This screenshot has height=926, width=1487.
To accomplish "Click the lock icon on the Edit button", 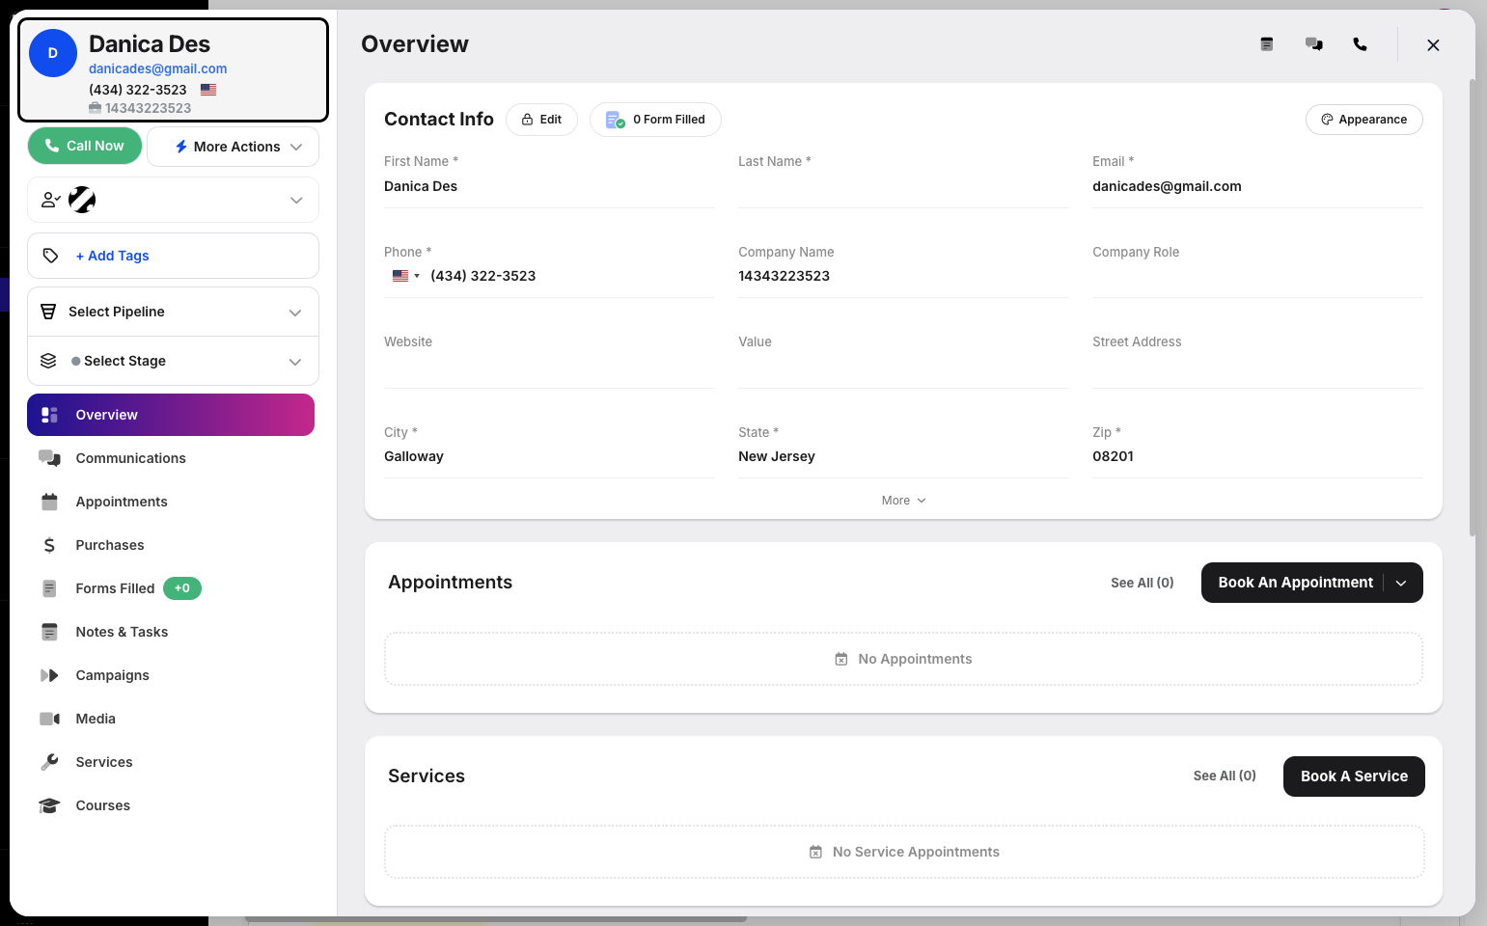I will (528, 120).
